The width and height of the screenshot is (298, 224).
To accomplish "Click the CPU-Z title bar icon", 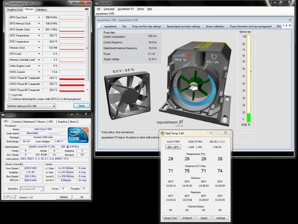I will point(4,114).
